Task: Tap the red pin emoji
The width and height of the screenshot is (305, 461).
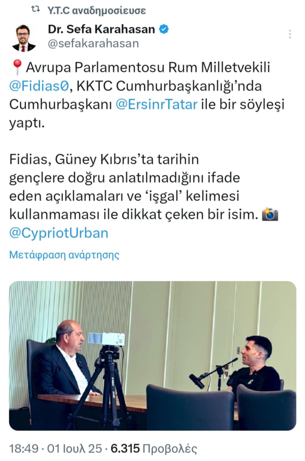Action: [17, 68]
